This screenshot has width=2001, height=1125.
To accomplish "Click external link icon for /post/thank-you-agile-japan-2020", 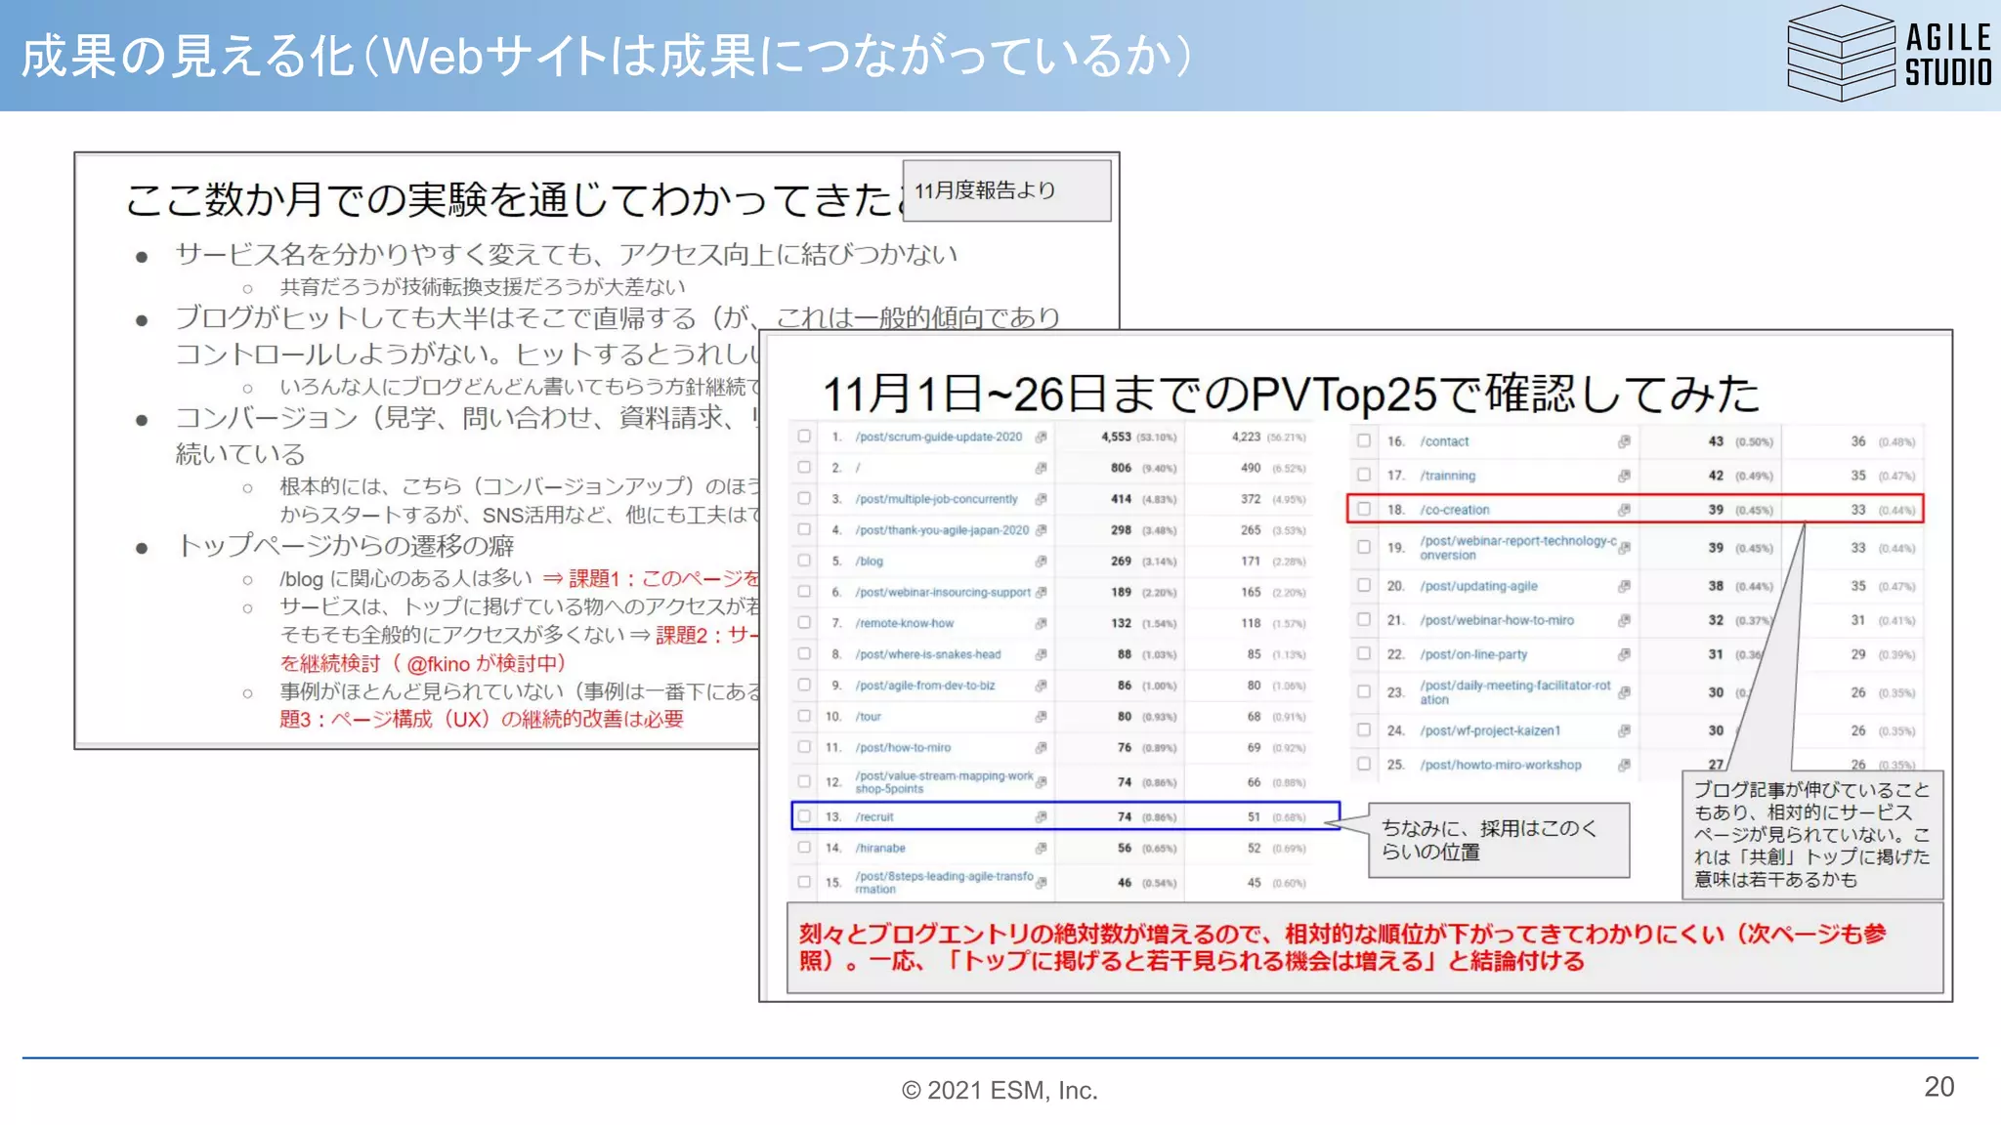I will click(1041, 530).
